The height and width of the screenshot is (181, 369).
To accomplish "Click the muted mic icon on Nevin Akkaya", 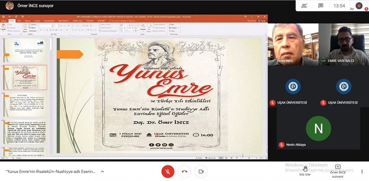I will pos(280,145).
